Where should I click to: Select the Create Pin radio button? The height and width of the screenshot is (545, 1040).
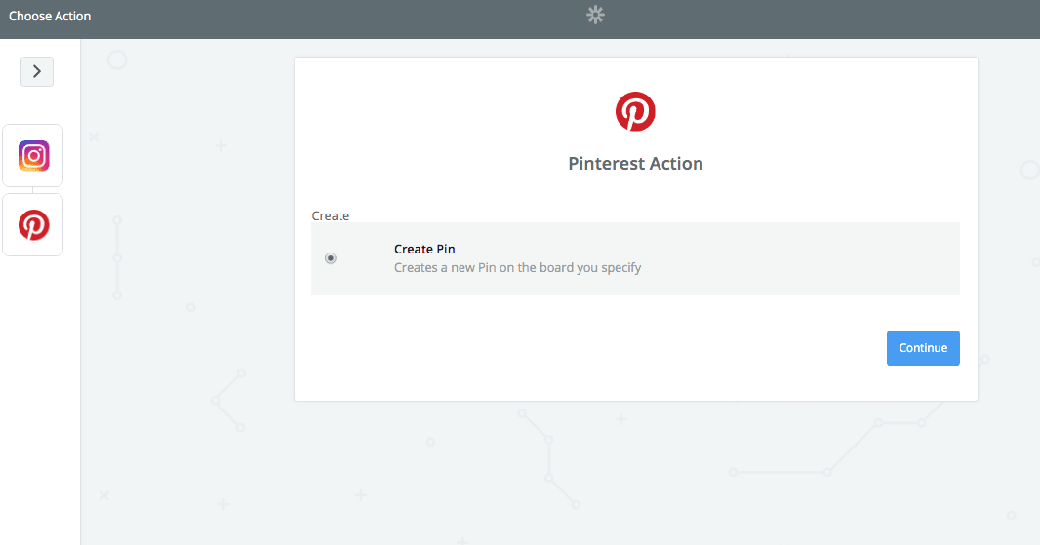coord(331,258)
